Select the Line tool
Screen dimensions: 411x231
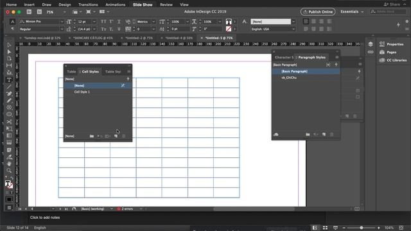(9, 87)
